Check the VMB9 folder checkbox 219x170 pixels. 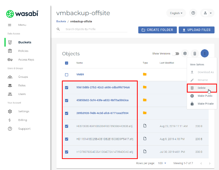pyautogui.click(x=66, y=74)
